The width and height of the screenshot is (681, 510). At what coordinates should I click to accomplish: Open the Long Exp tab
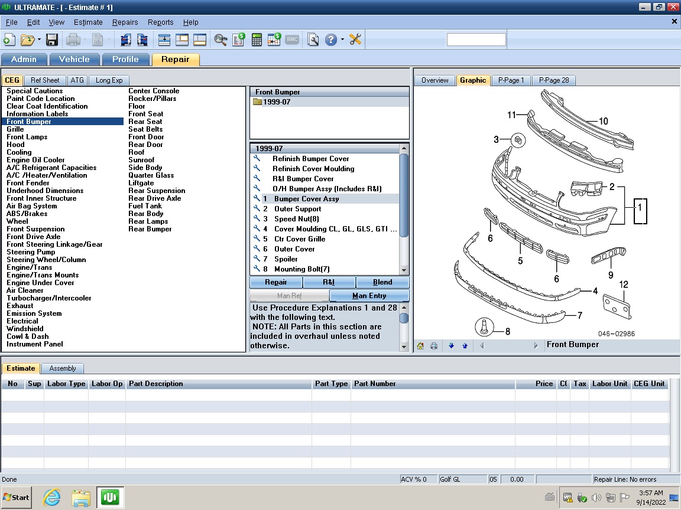click(109, 80)
